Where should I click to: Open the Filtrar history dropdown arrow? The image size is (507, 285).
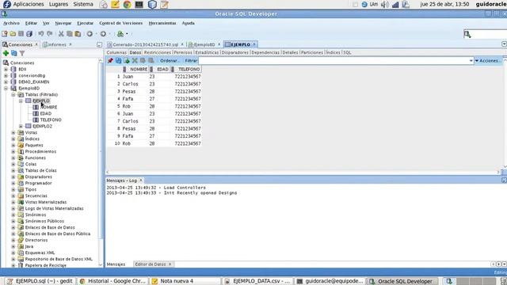coord(471,60)
